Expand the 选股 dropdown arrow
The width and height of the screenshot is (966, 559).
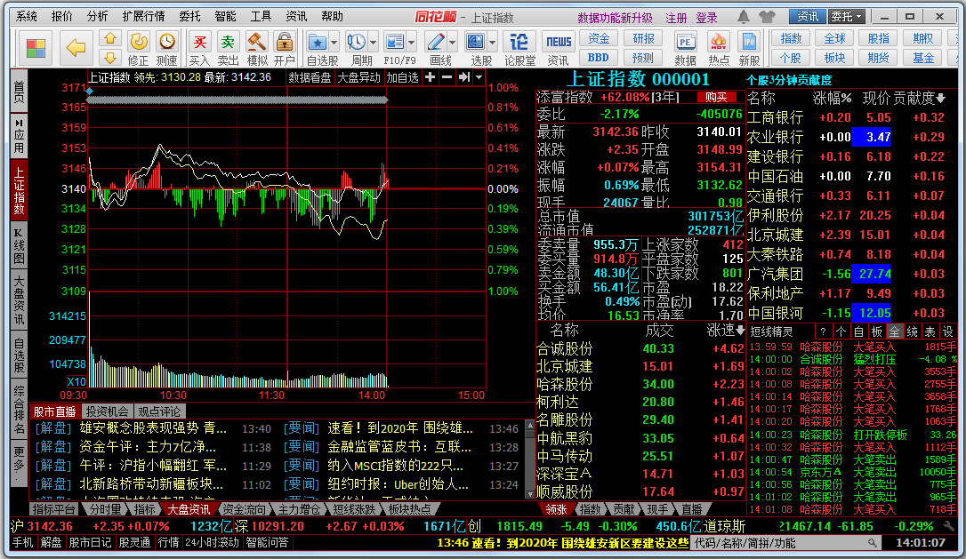(492, 43)
